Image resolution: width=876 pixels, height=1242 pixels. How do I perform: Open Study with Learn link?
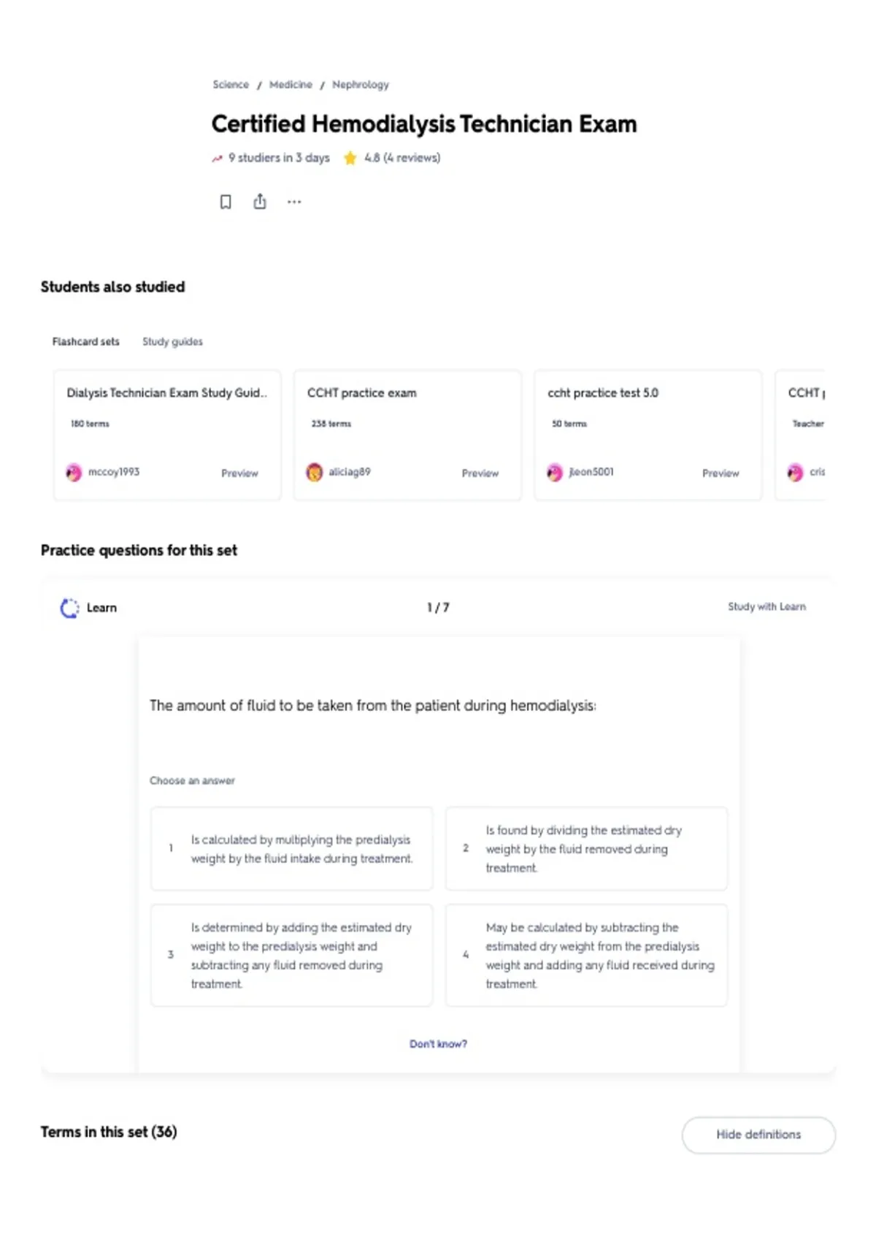[766, 606]
